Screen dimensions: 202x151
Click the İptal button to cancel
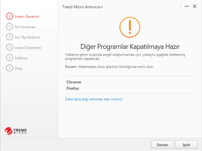(186, 145)
